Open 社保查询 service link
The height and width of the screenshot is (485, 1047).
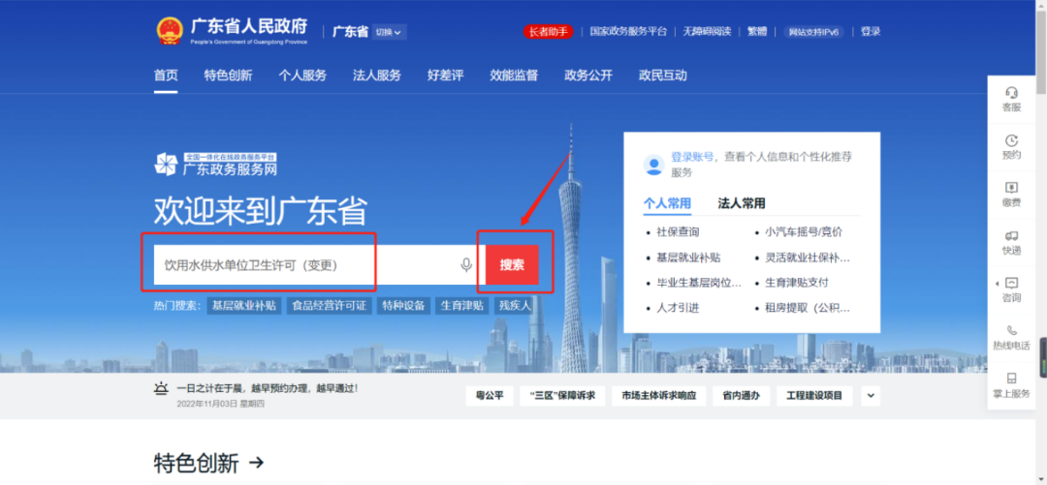(x=679, y=232)
